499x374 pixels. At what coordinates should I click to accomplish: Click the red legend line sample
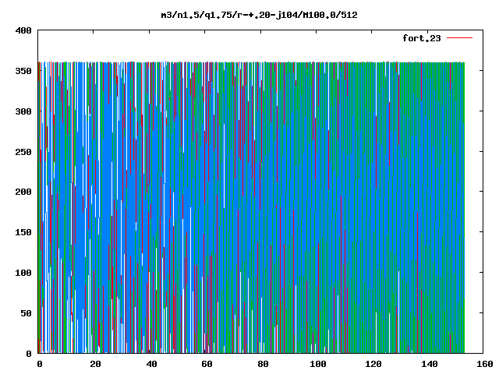[459, 38]
